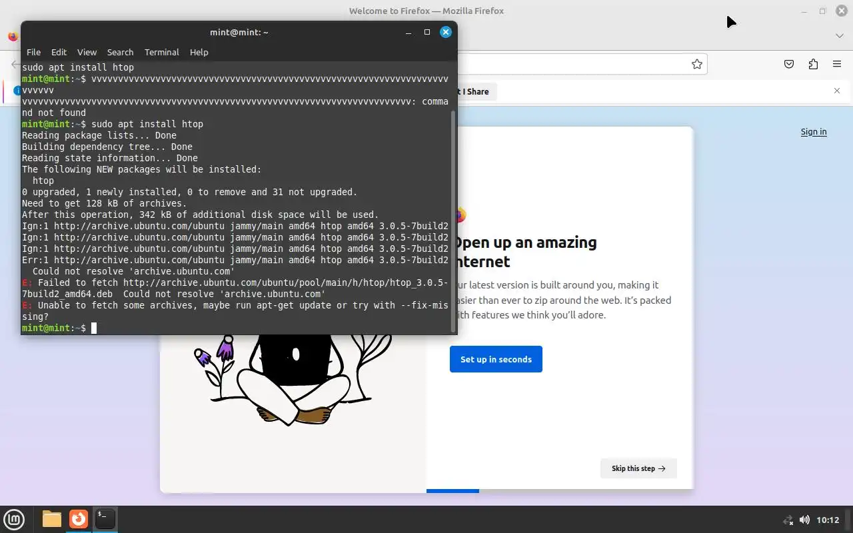Image resolution: width=853 pixels, height=533 pixels.
Task: Click the 'Open up an amazing internet' heading
Action: tap(524, 252)
